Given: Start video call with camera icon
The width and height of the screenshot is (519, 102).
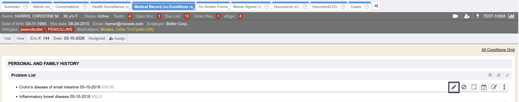Looking at the screenshot, I should (455, 16).
